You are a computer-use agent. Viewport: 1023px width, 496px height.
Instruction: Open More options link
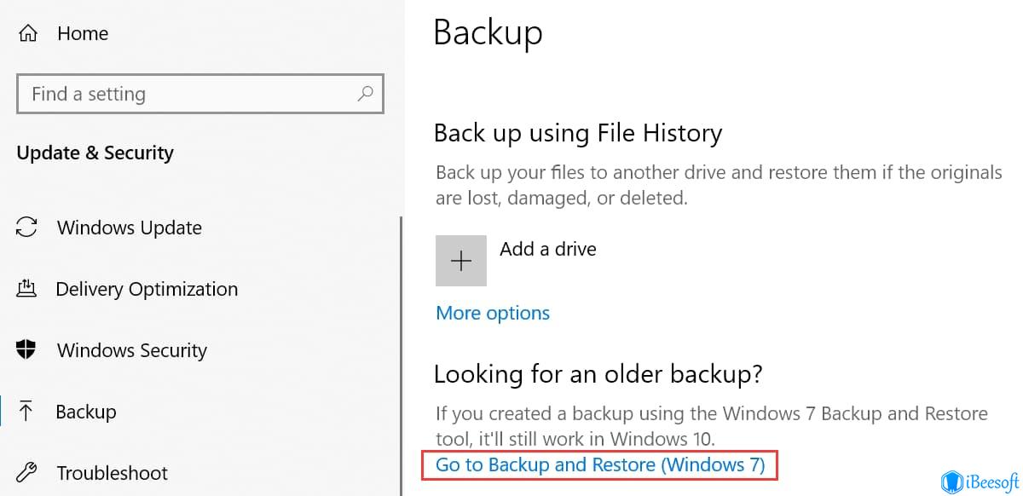point(493,313)
